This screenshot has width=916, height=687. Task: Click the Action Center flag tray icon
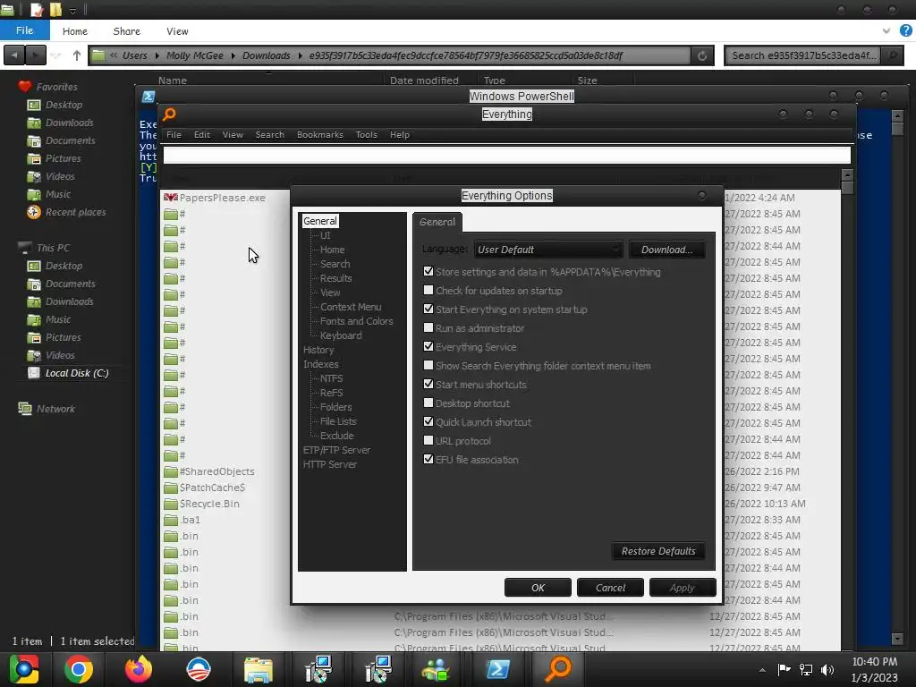point(784,670)
